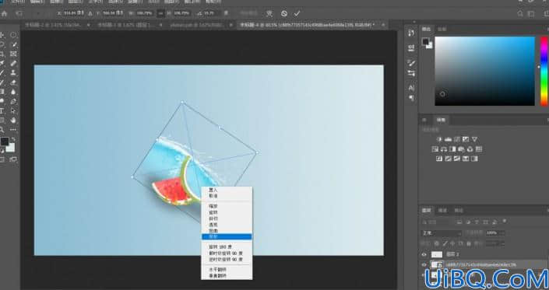Add a Curves adjustment
Viewport: 549px width, 290px height.
tap(457, 139)
